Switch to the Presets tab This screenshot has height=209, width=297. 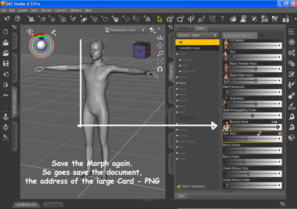tap(184, 28)
